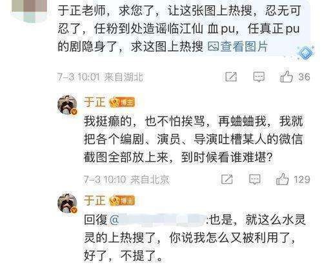Open 于正's avatar on the second reply

pyautogui.click(x=68, y=203)
